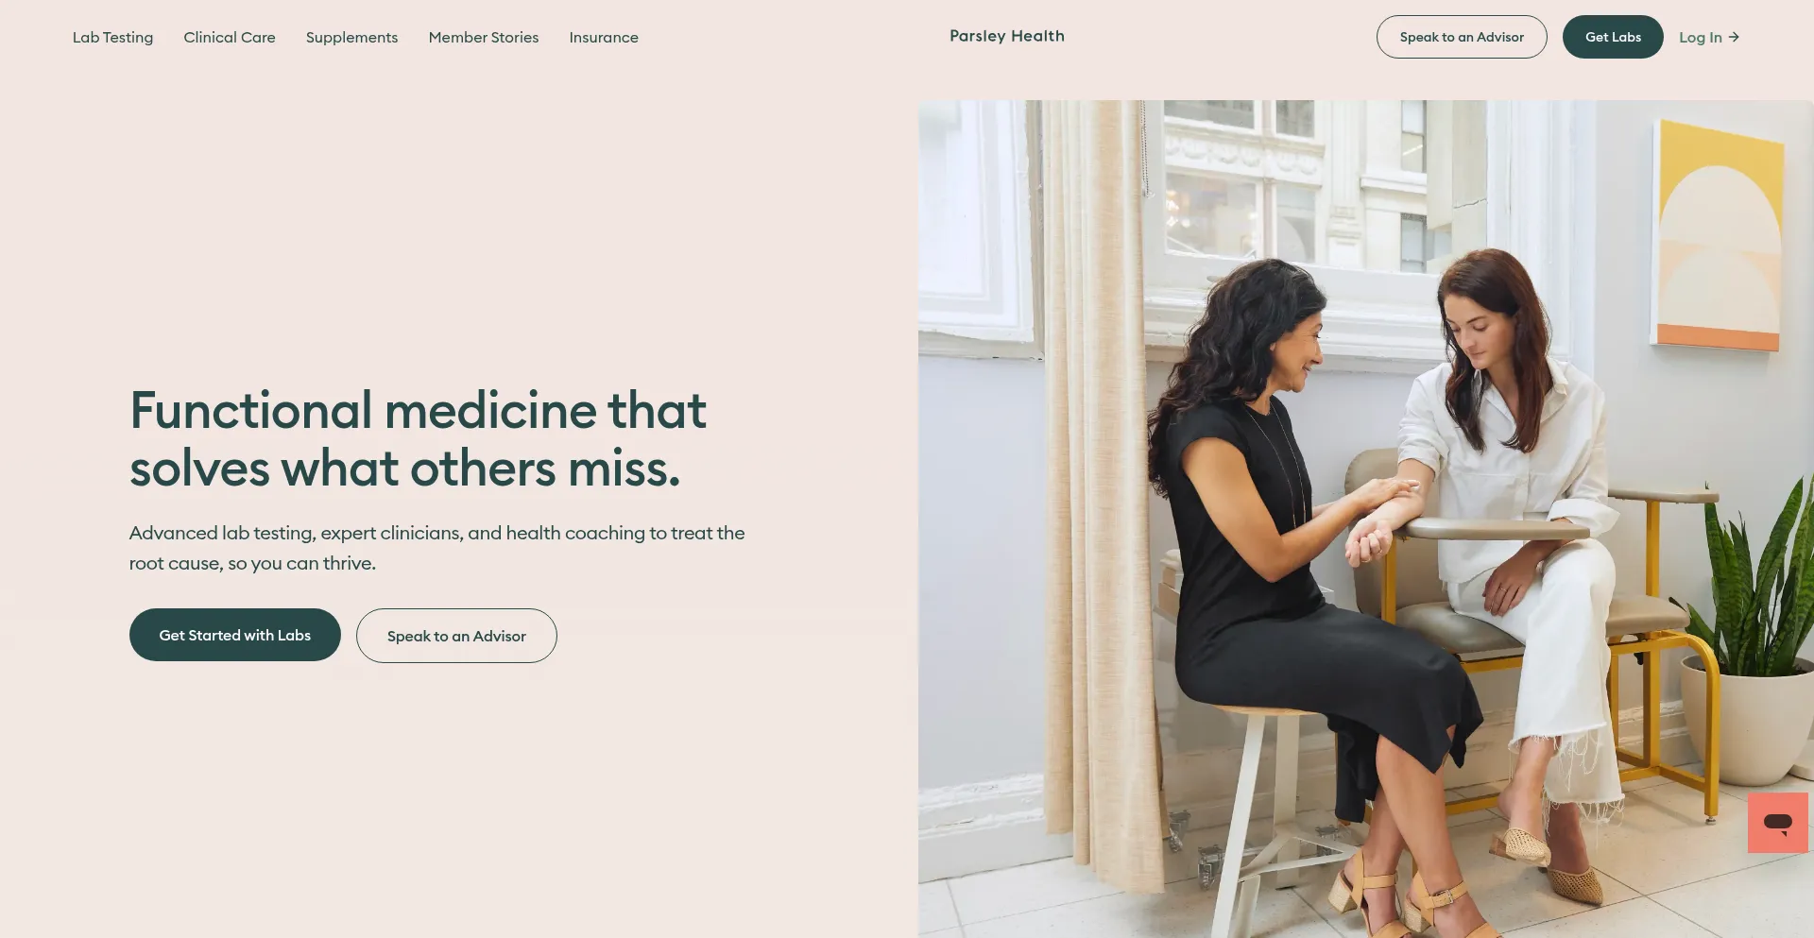Click the yellow abstract painting in photo
The height and width of the screenshot is (938, 1814).
tap(1719, 236)
